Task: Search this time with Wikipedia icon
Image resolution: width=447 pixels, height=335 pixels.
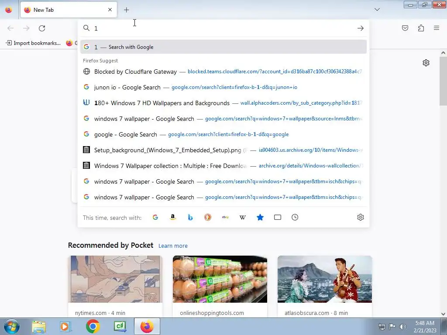Action: (243, 217)
